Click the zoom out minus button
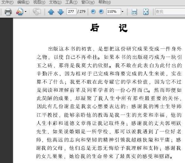Viewport: 185px width, 163px height. pyautogui.click(x=93, y=11)
